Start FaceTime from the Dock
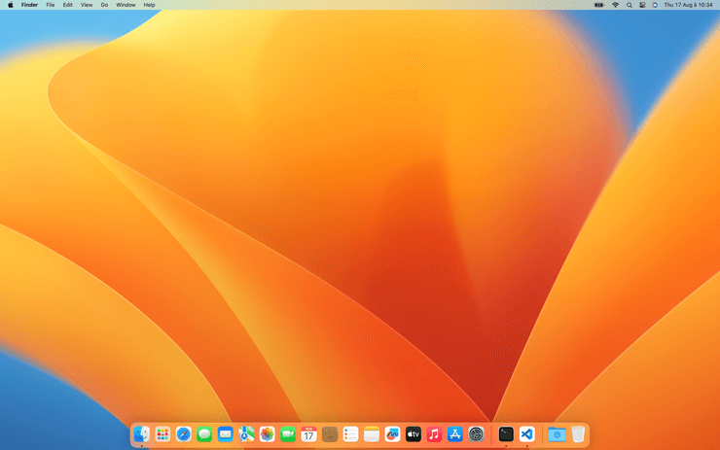The image size is (720, 450). click(x=288, y=433)
